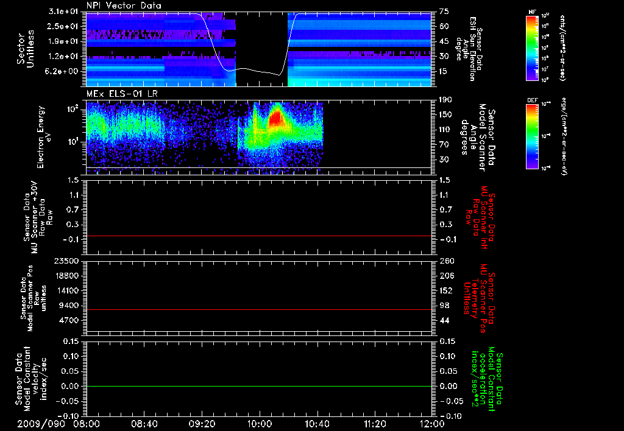Select the "MEx ELS-01 LR" panel title
The image size is (624, 431).
coord(122,94)
